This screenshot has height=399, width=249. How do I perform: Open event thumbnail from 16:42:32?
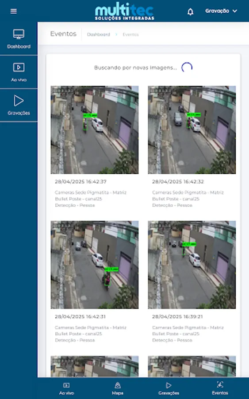(192, 130)
